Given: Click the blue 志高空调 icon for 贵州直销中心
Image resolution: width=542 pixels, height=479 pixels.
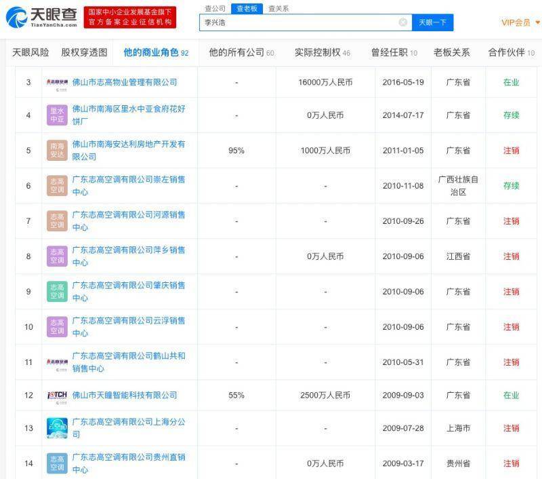Looking at the screenshot, I should pos(57,463).
